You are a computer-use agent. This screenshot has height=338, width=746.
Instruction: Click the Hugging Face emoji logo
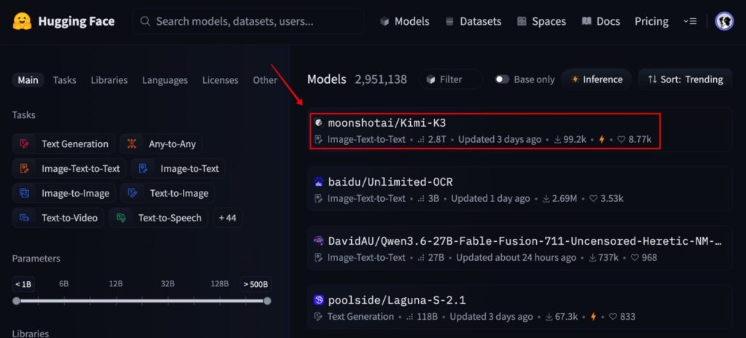click(22, 21)
